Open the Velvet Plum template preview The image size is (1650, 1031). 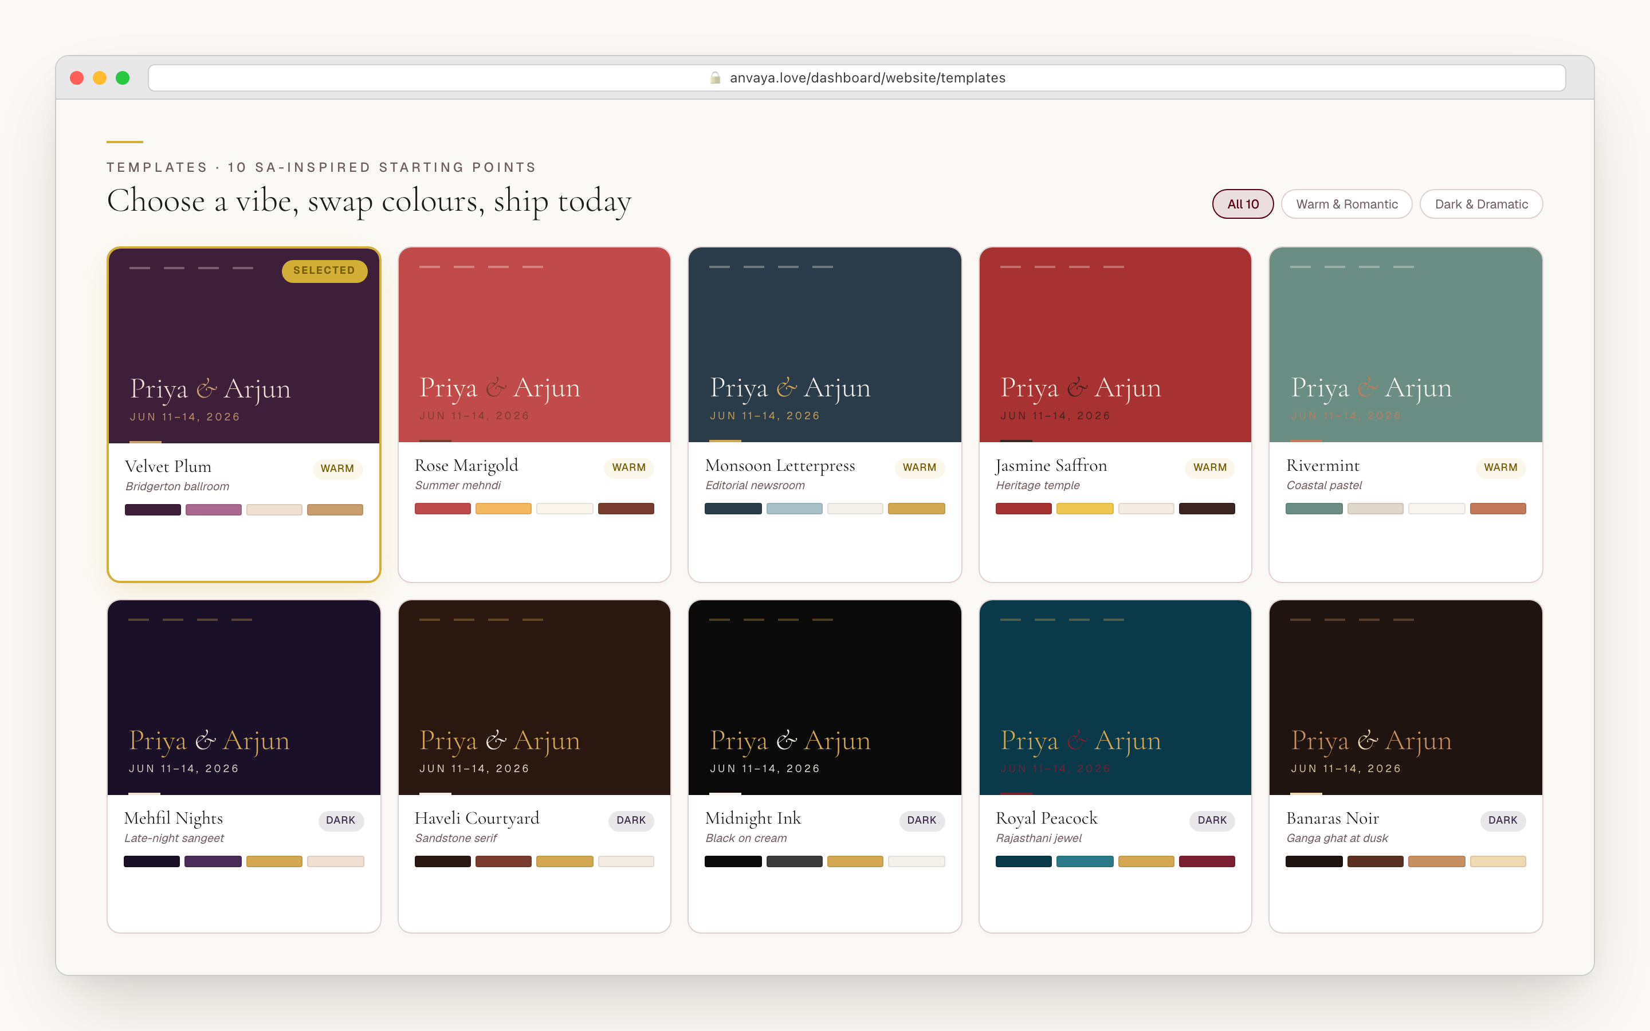tap(244, 346)
